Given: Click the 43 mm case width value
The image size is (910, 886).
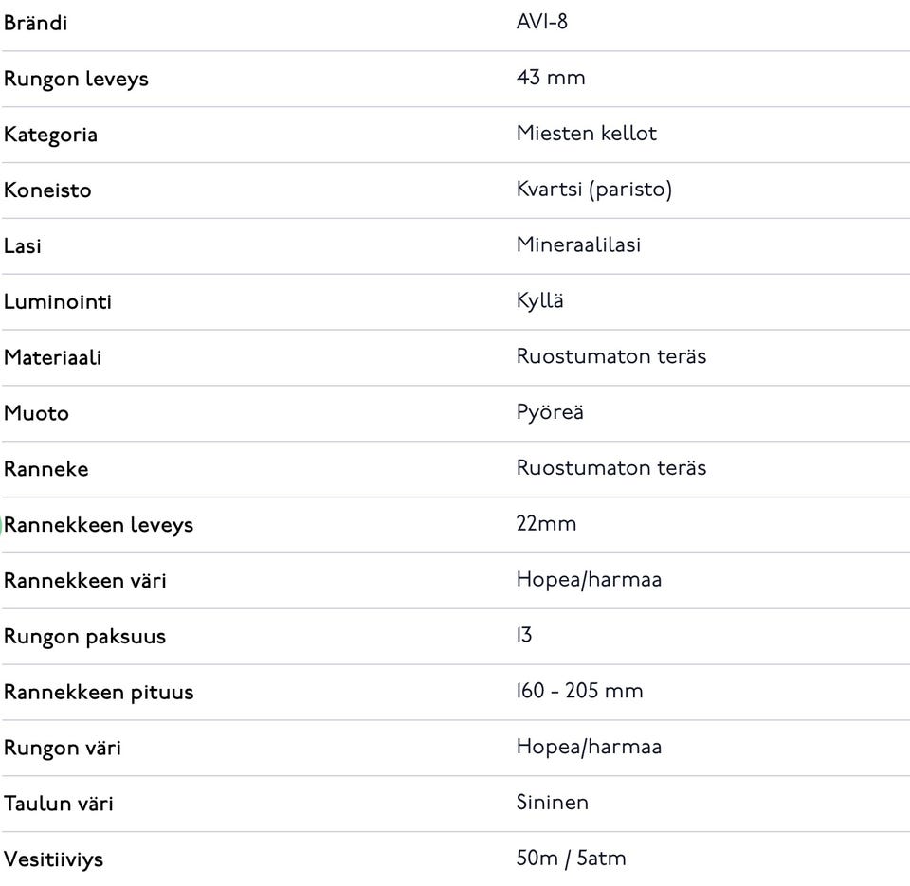Looking at the screenshot, I should tap(551, 78).
